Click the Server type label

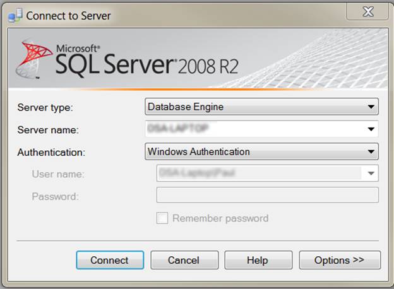click(45, 107)
